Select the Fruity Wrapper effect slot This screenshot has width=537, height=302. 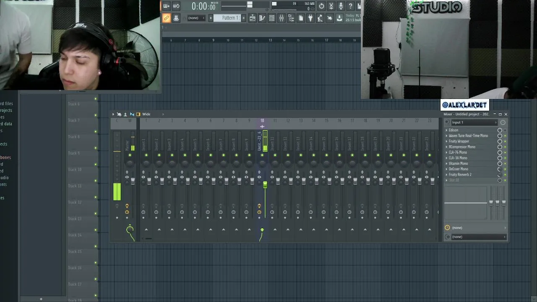point(472,141)
